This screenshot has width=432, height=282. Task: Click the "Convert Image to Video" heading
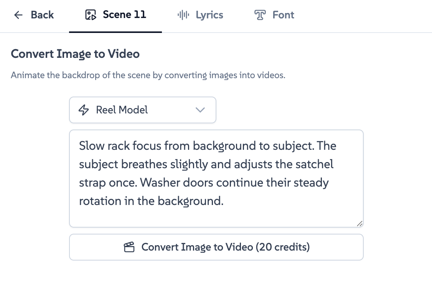[x=75, y=54]
